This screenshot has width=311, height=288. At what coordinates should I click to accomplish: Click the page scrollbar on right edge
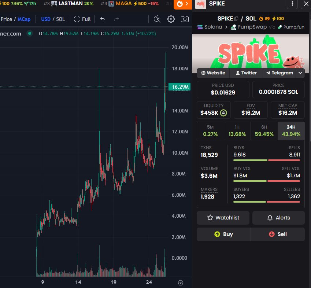tap(310, 80)
